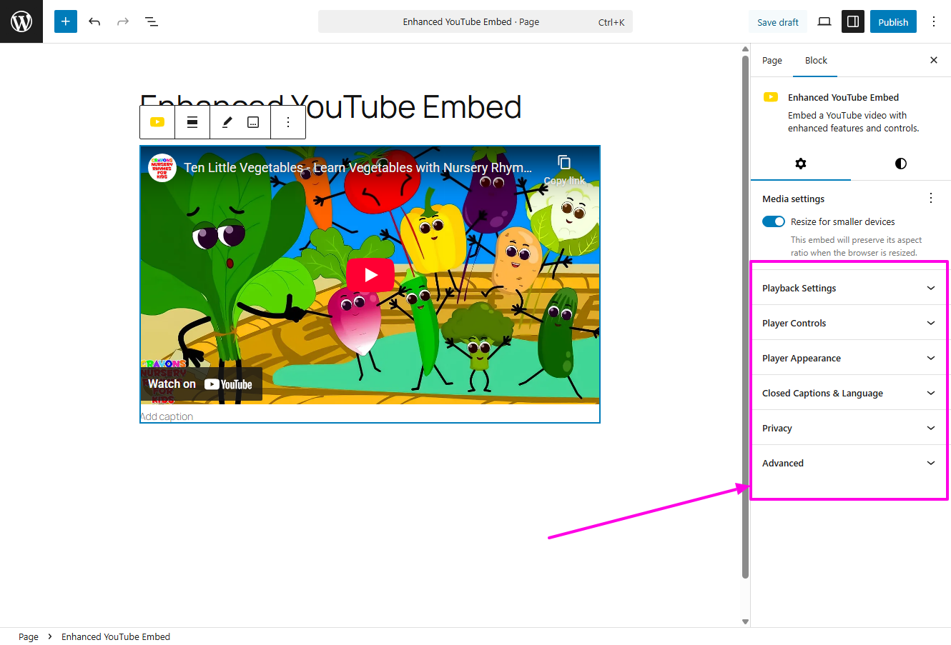Toggle the settings sidebar panel icon
Screen dimensions: 951x645
(x=852, y=21)
